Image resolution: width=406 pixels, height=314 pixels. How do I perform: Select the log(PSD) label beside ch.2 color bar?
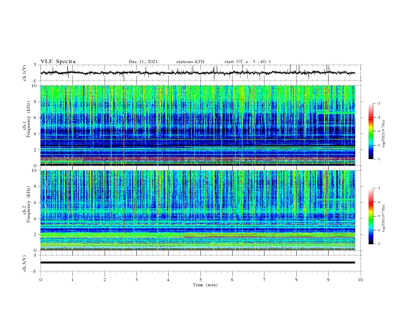383,219
